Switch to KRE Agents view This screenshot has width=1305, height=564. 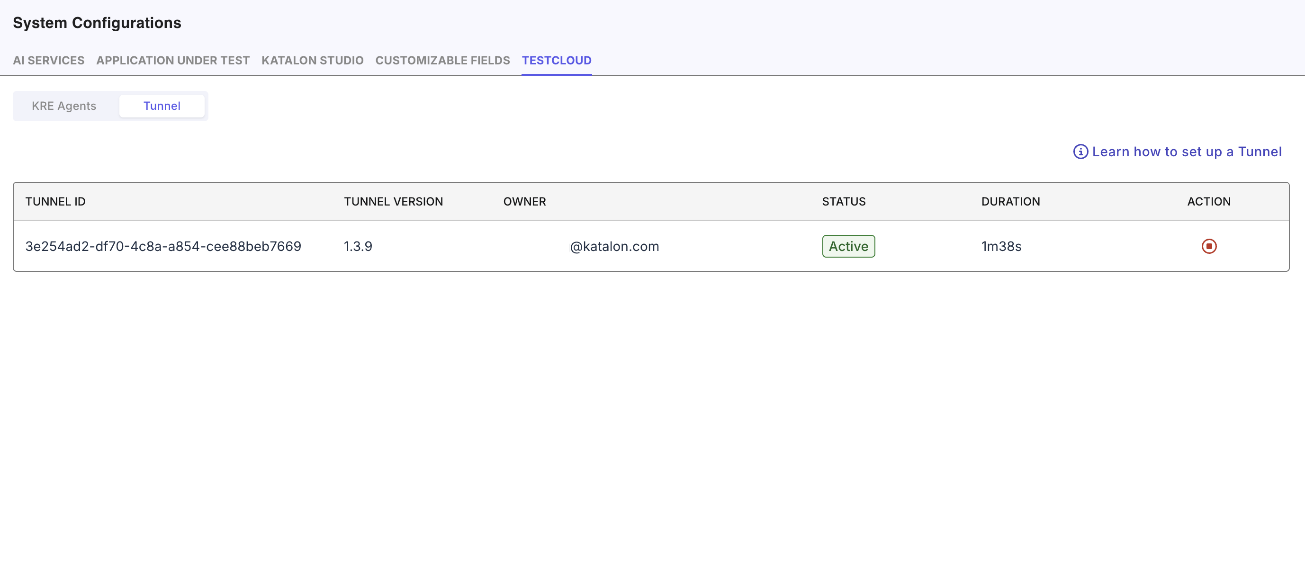[64, 106]
